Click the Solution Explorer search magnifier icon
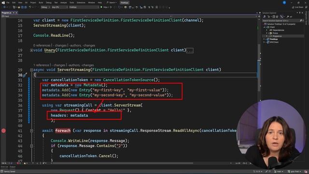 pos(301,20)
